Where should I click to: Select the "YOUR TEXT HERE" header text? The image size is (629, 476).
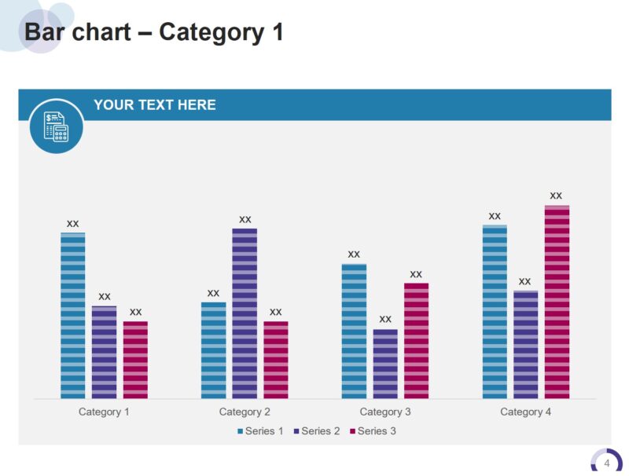tap(155, 105)
